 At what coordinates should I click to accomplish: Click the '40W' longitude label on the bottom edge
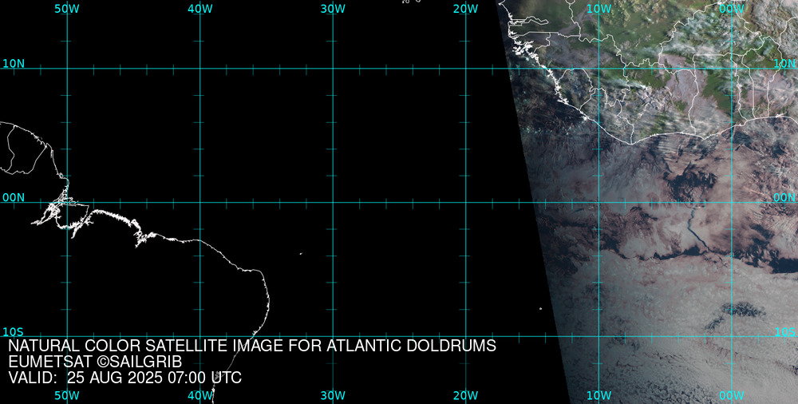200,396
